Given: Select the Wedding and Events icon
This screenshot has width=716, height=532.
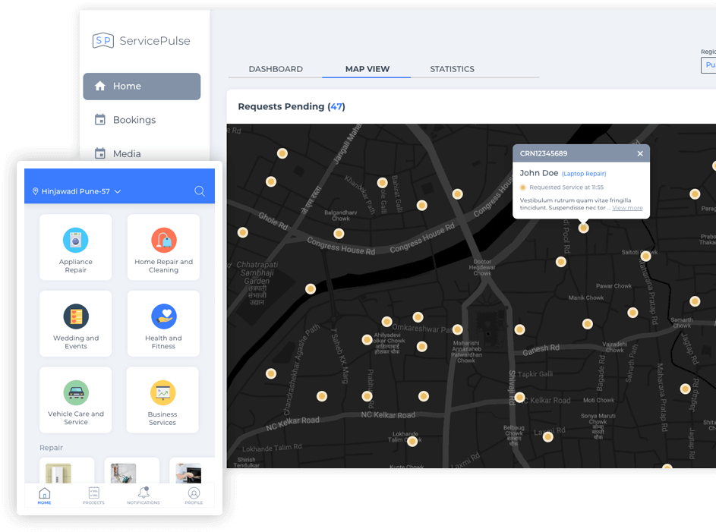Looking at the screenshot, I should (76, 316).
